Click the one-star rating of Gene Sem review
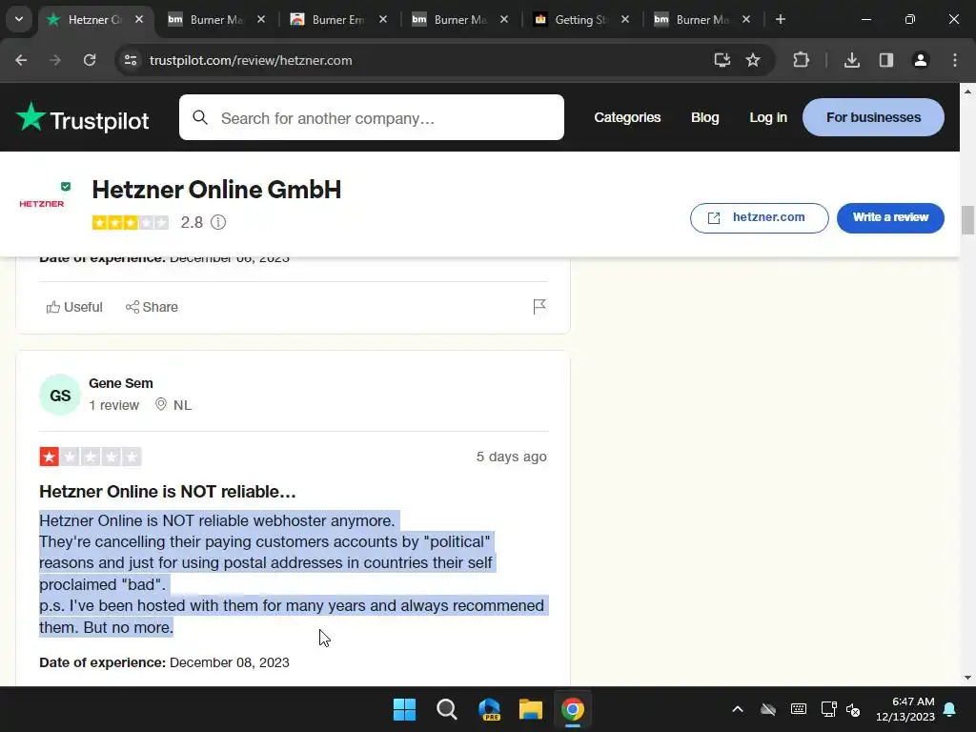The height and width of the screenshot is (732, 976). (91, 457)
